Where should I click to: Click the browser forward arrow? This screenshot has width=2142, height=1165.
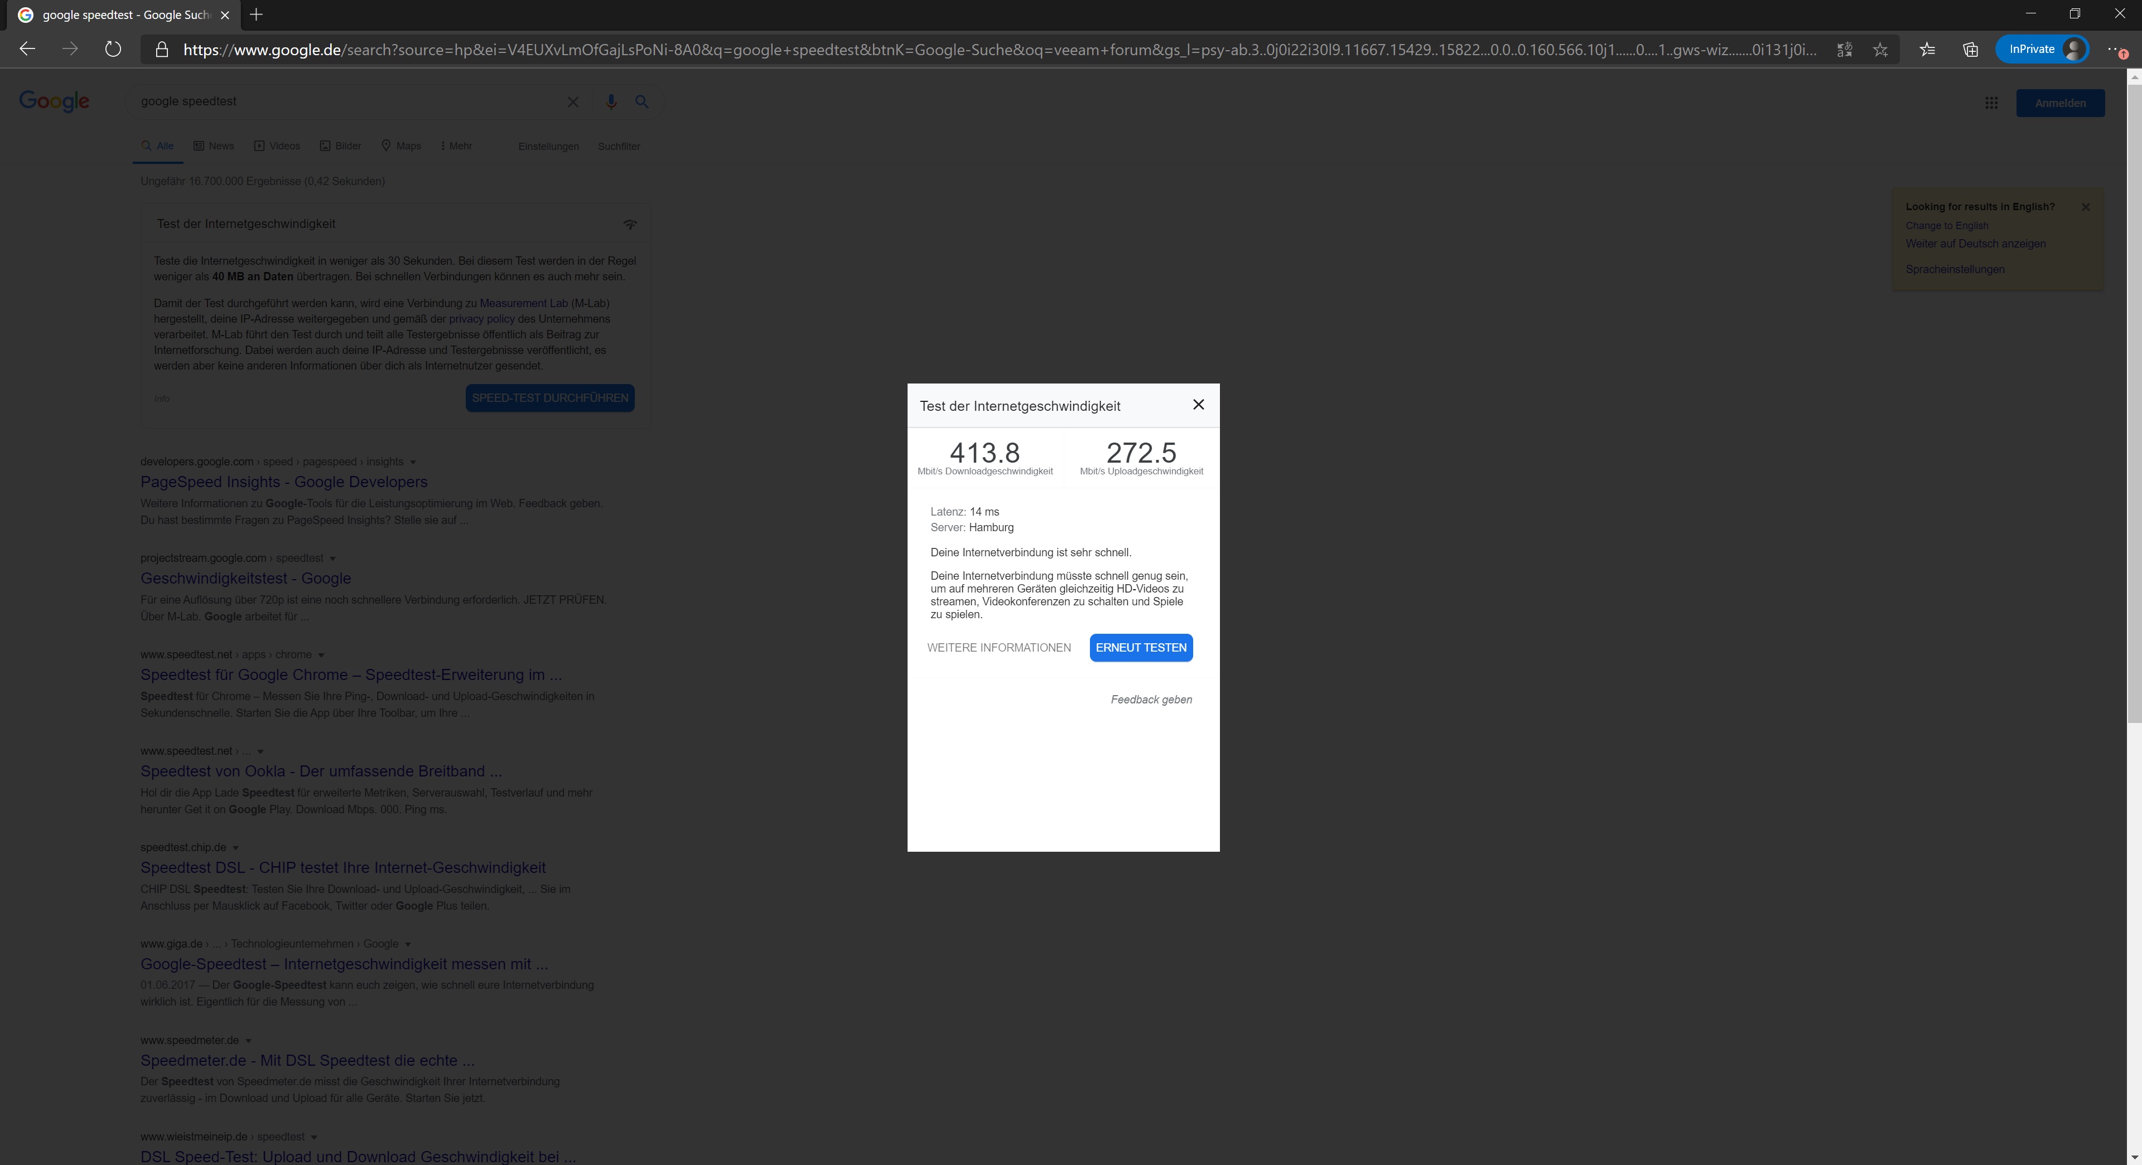[70, 49]
